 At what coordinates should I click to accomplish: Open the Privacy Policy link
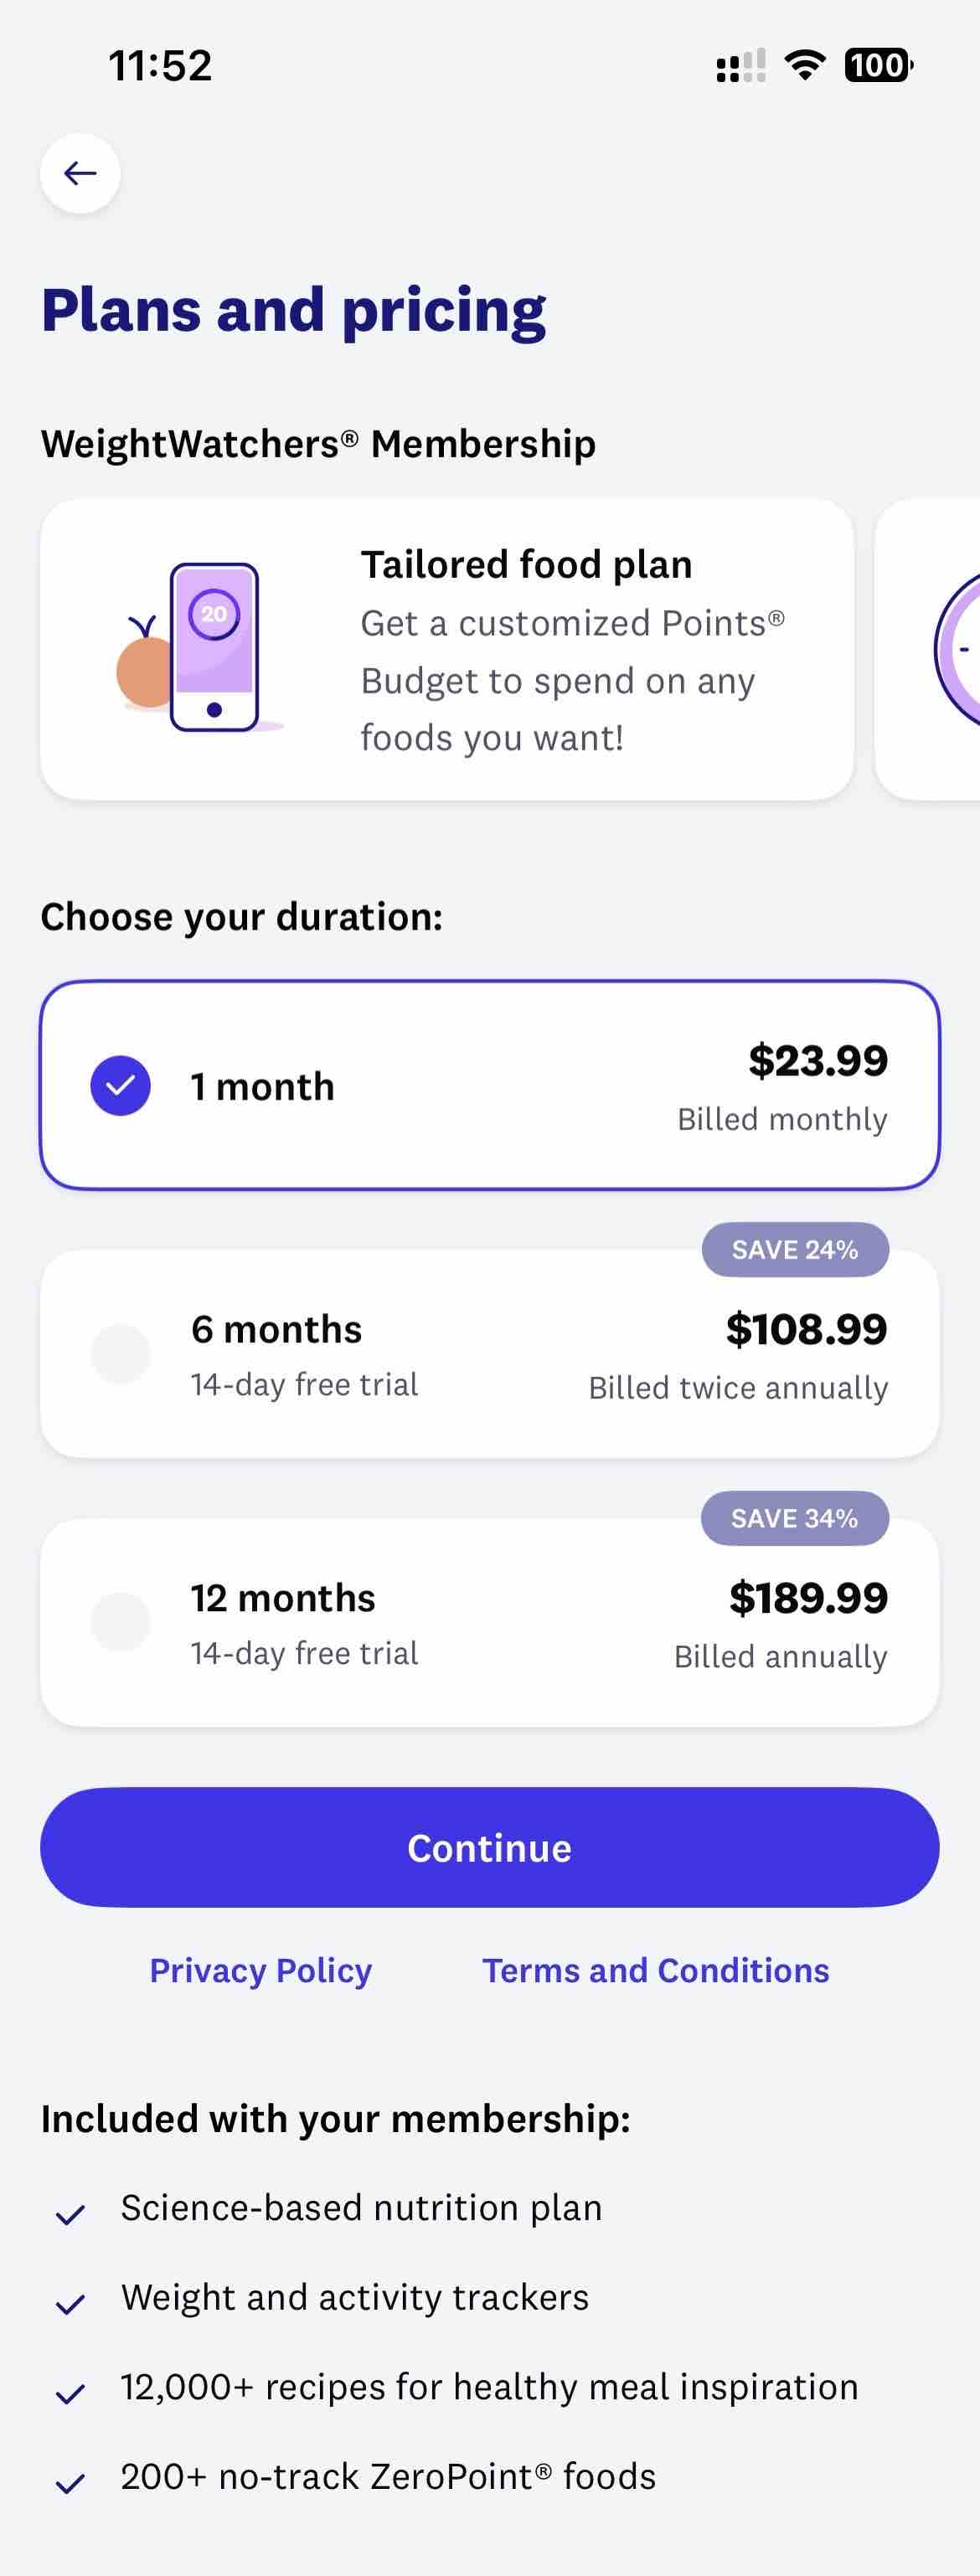[261, 1970]
